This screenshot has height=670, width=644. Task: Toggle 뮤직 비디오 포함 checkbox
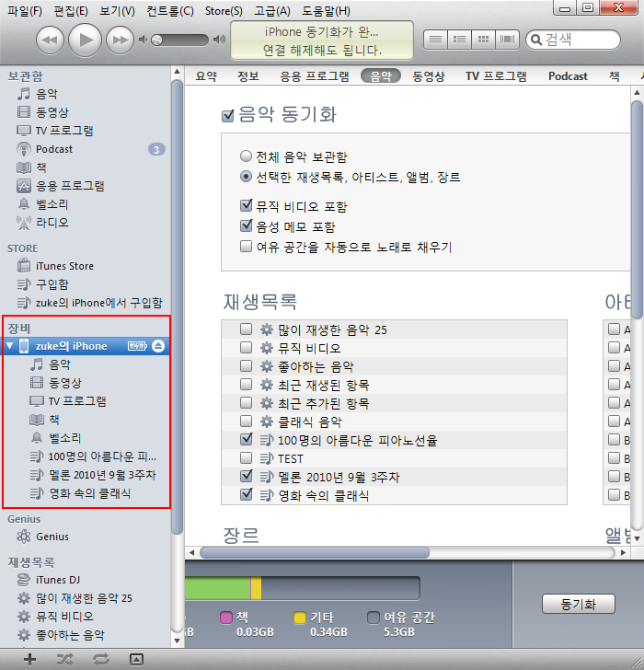[x=246, y=205]
